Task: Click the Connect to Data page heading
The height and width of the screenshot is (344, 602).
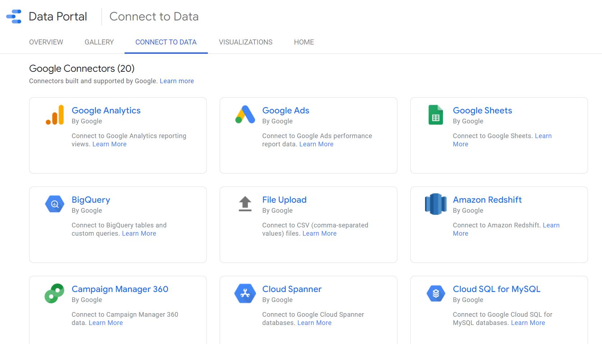Action: coord(154,17)
